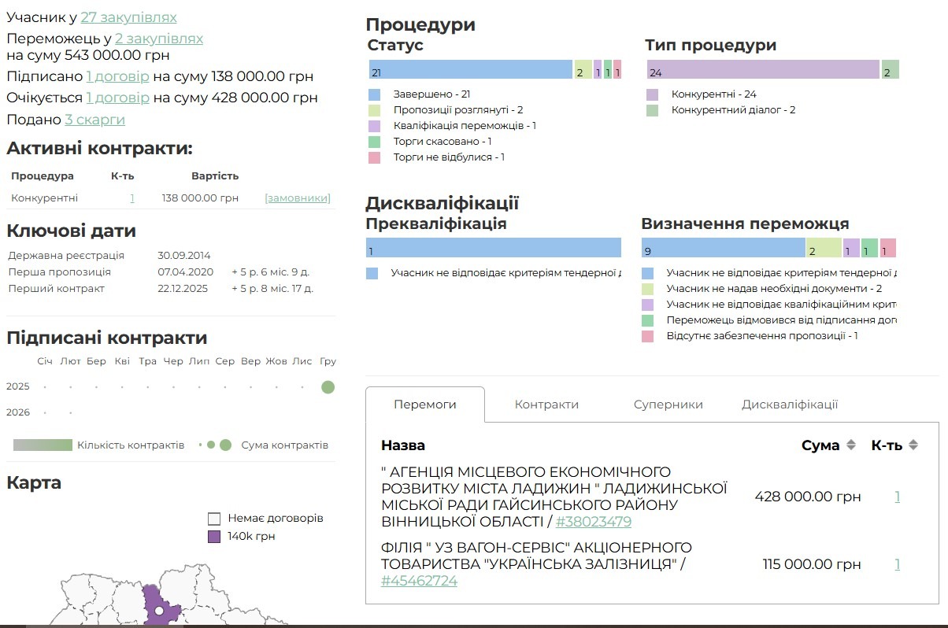Click the December 2025 signed contracts dot
This screenshot has width=948, height=628.
(328, 387)
